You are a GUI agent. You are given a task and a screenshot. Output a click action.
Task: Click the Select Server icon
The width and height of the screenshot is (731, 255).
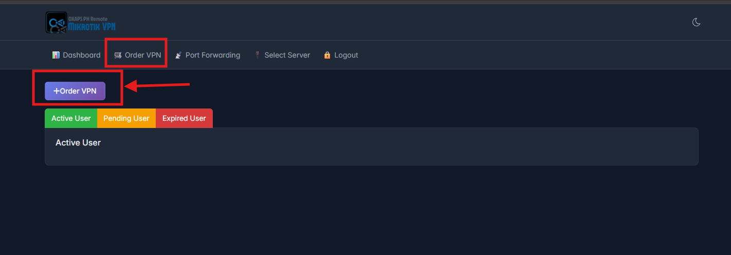pyautogui.click(x=258, y=55)
